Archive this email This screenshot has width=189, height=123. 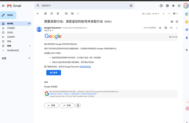pos(45,14)
